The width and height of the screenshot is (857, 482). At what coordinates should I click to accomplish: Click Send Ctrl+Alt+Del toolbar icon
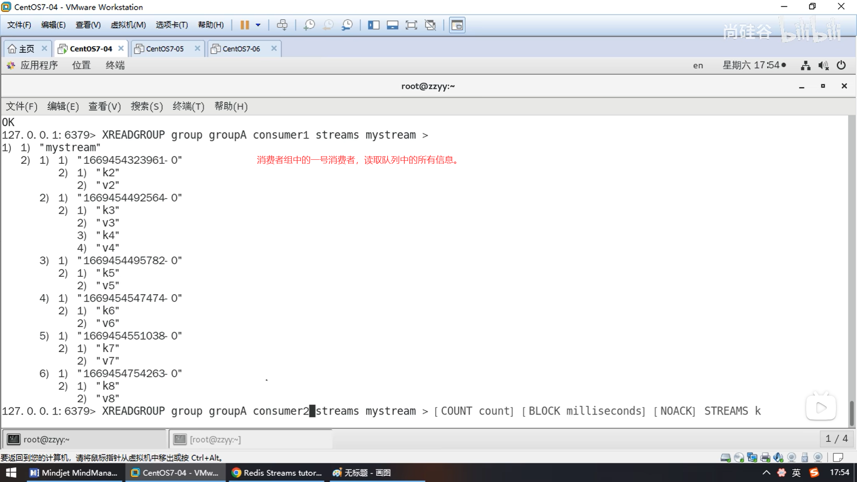pyautogui.click(x=282, y=25)
